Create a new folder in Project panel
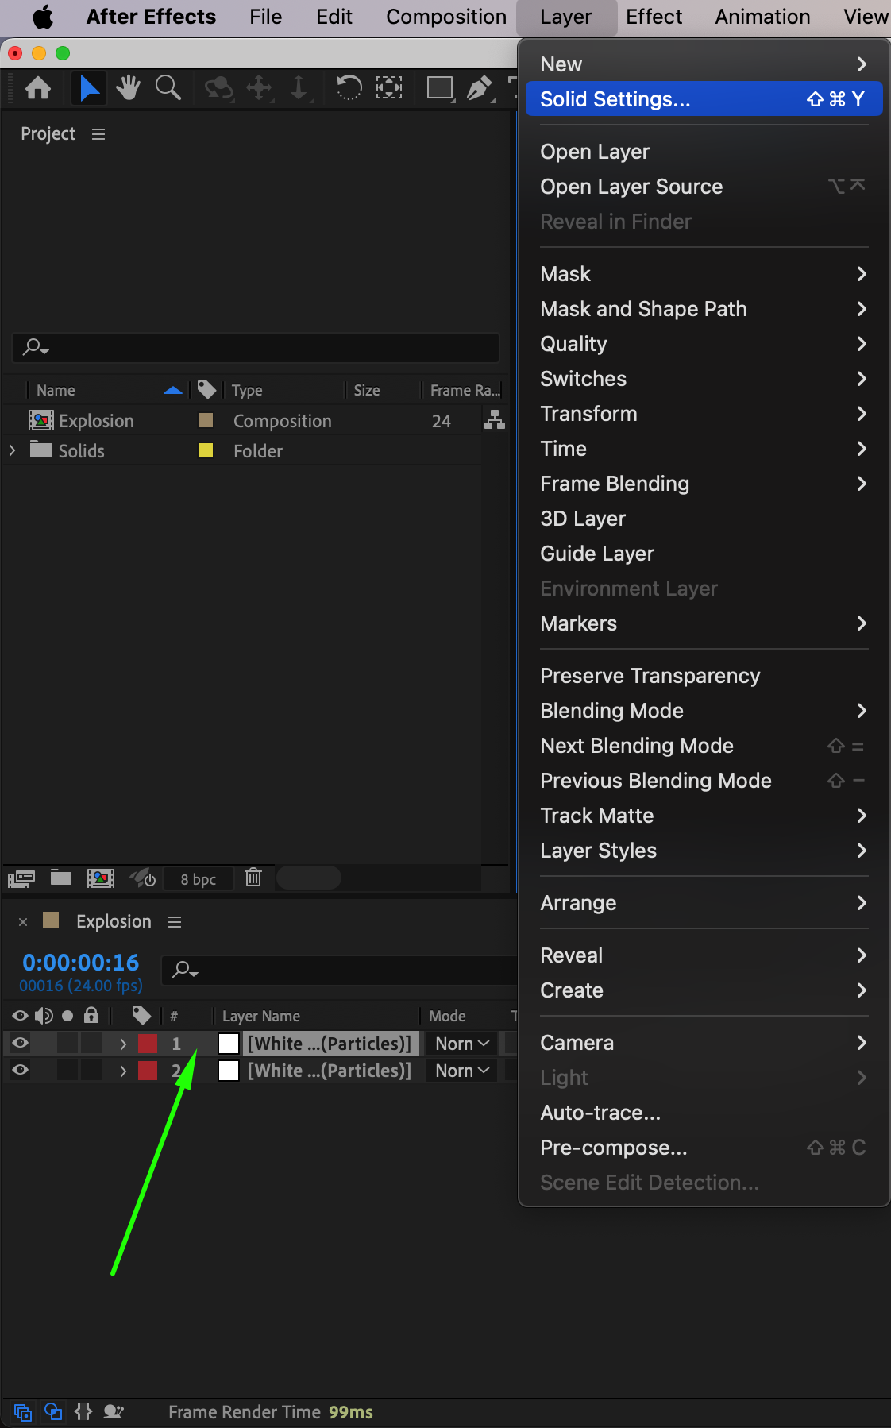This screenshot has height=1428, width=891. coord(61,878)
